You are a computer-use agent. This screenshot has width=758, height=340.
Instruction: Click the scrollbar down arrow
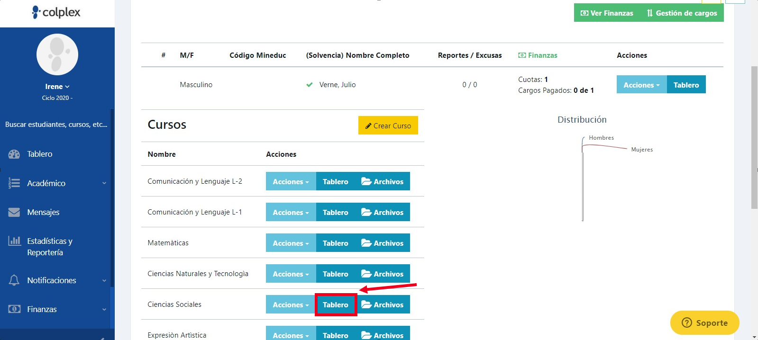[x=754, y=337]
